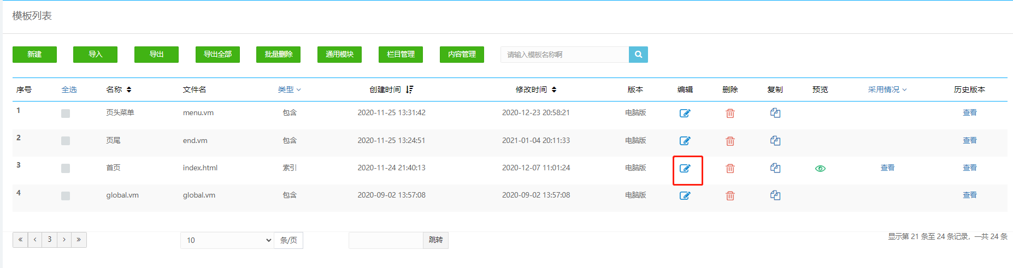Screen dimensions: 1013x268
Task: Expand the 类型 column filter dropdown
Action: [289, 90]
